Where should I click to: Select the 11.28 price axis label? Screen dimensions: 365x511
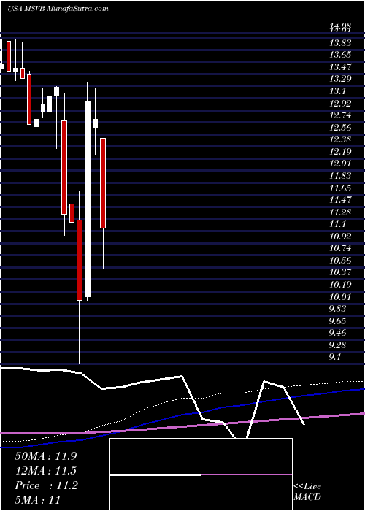pos(340,212)
